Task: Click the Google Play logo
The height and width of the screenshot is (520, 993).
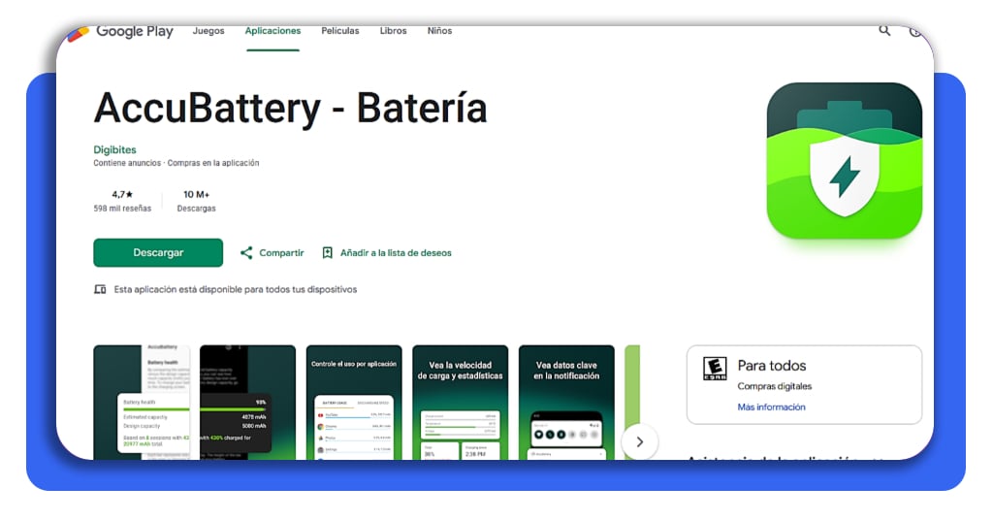Action: (120, 32)
